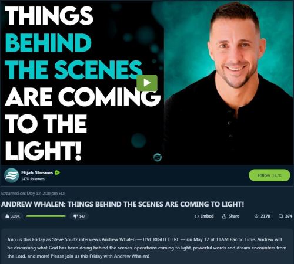
Task: Open the Elijah Streams channel name link
Action: click(37, 172)
